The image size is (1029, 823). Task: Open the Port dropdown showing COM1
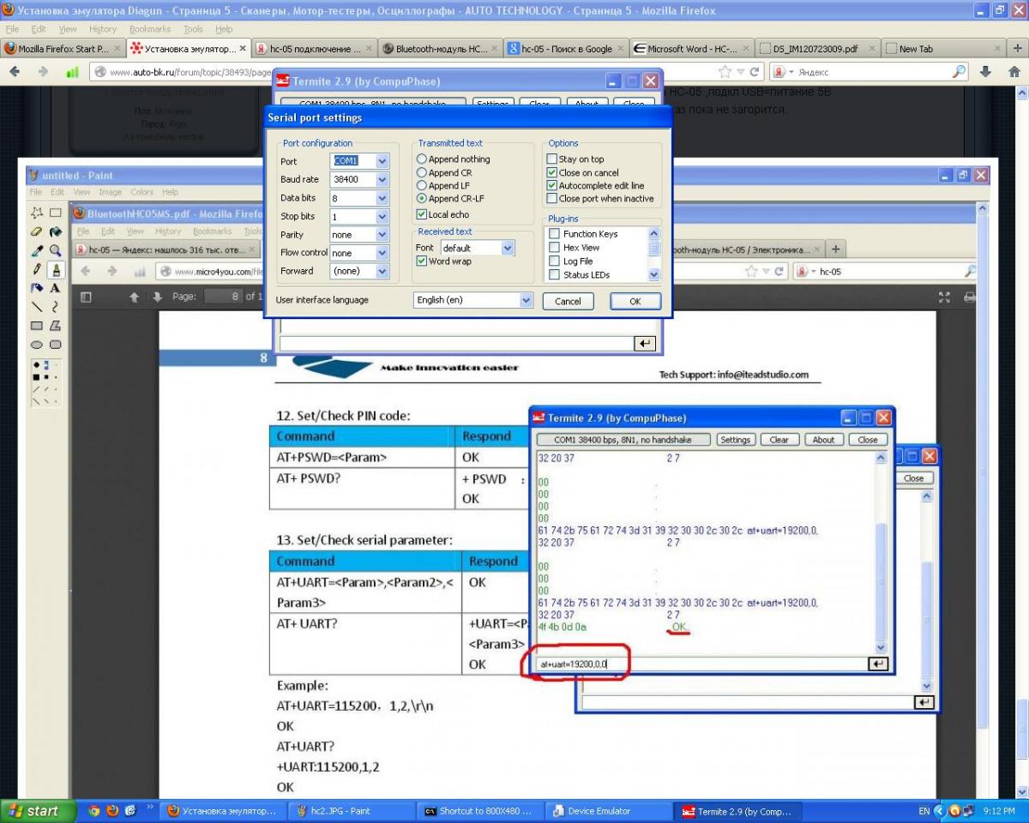coord(382,161)
